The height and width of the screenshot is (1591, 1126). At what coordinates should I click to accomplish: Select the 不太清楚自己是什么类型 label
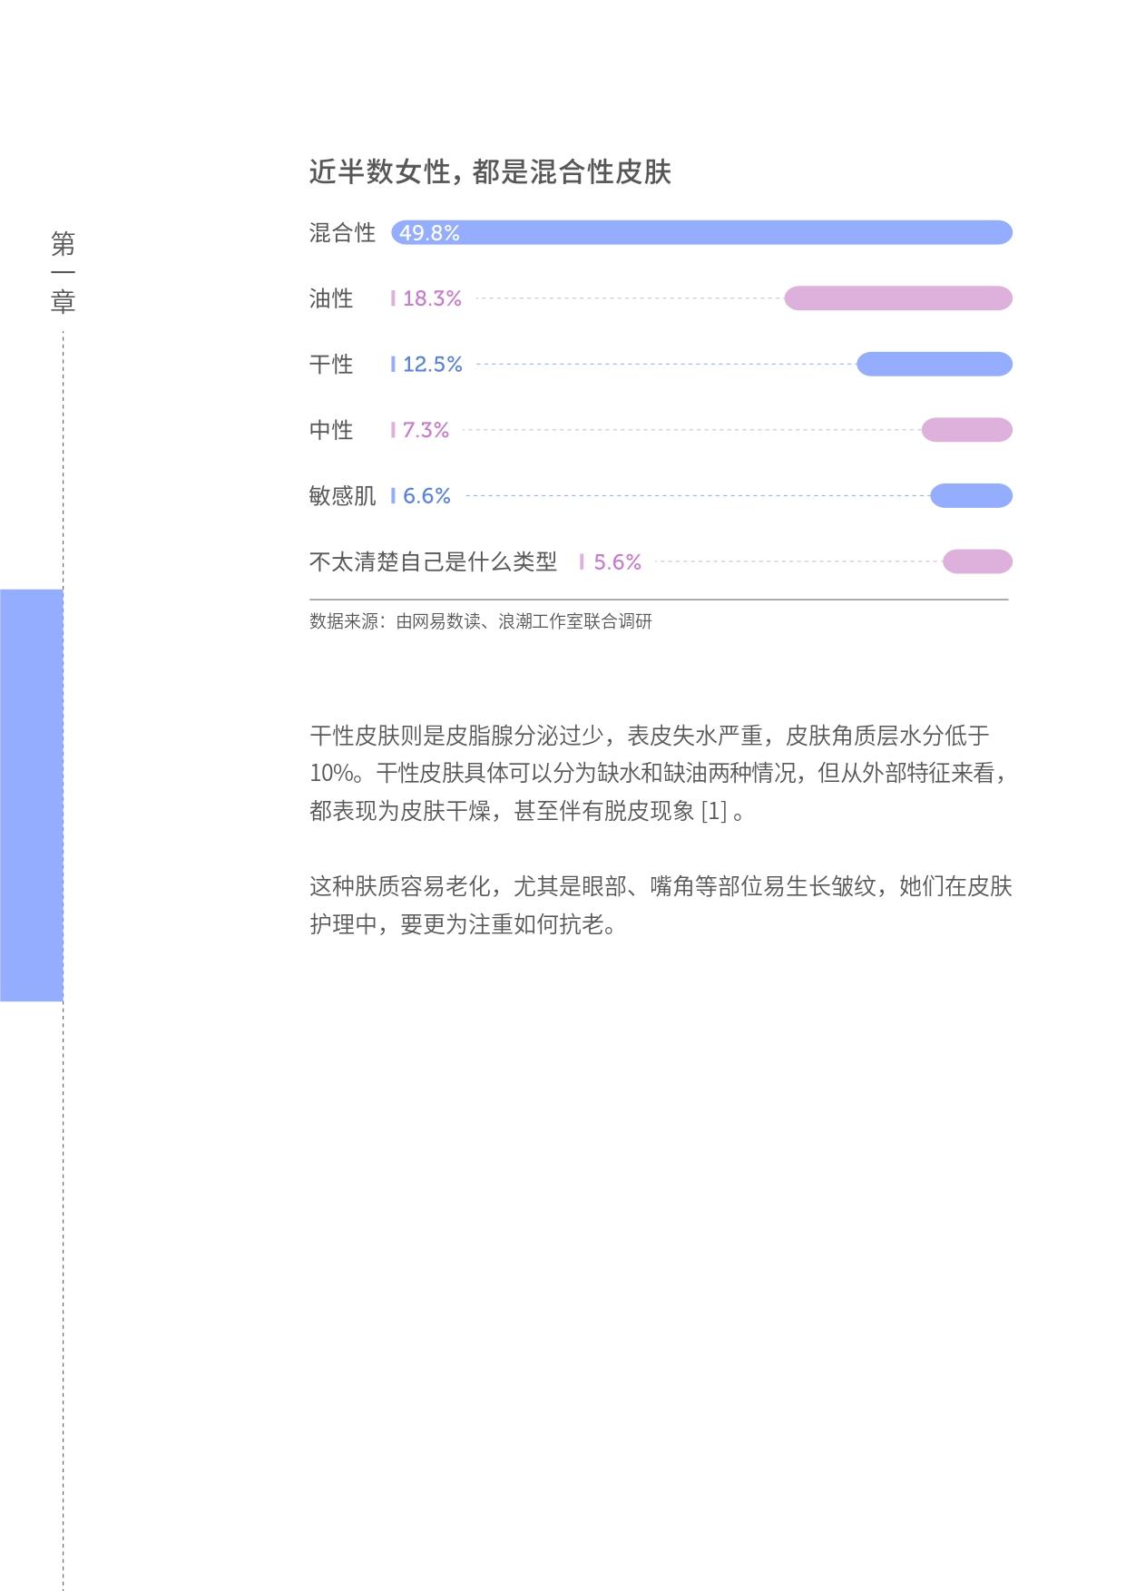click(433, 561)
